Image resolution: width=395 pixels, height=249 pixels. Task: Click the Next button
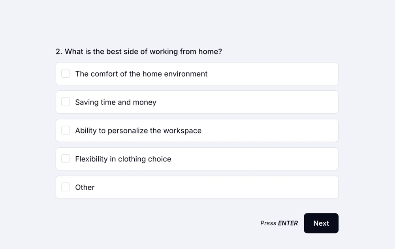pyautogui.click(x=321, y=223)
